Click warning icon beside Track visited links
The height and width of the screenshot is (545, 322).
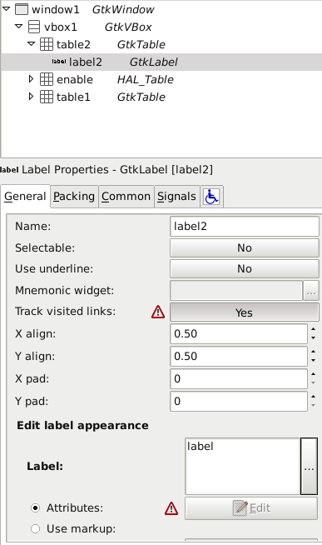[158, 312]
